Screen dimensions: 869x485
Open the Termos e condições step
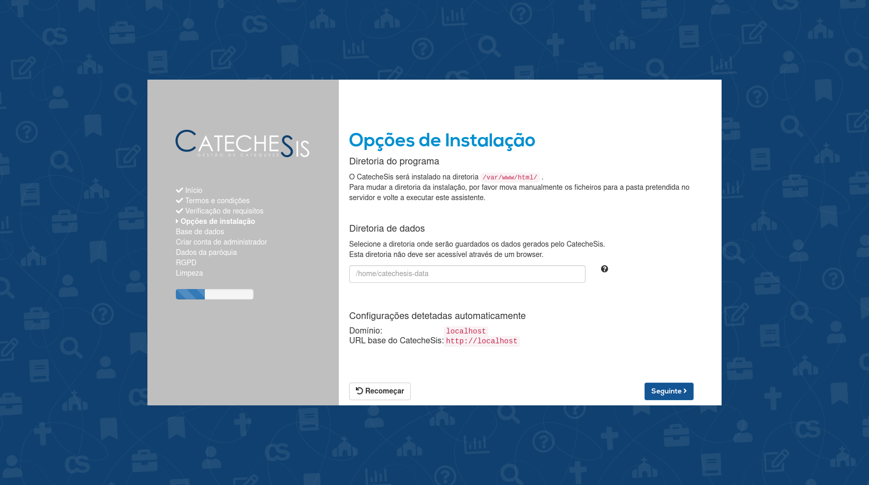tap(217, 201)
